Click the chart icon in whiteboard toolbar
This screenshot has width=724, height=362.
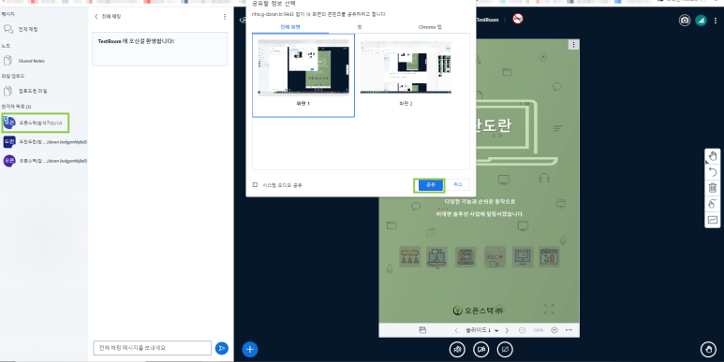pyautogui.click(x=713, y=220)
